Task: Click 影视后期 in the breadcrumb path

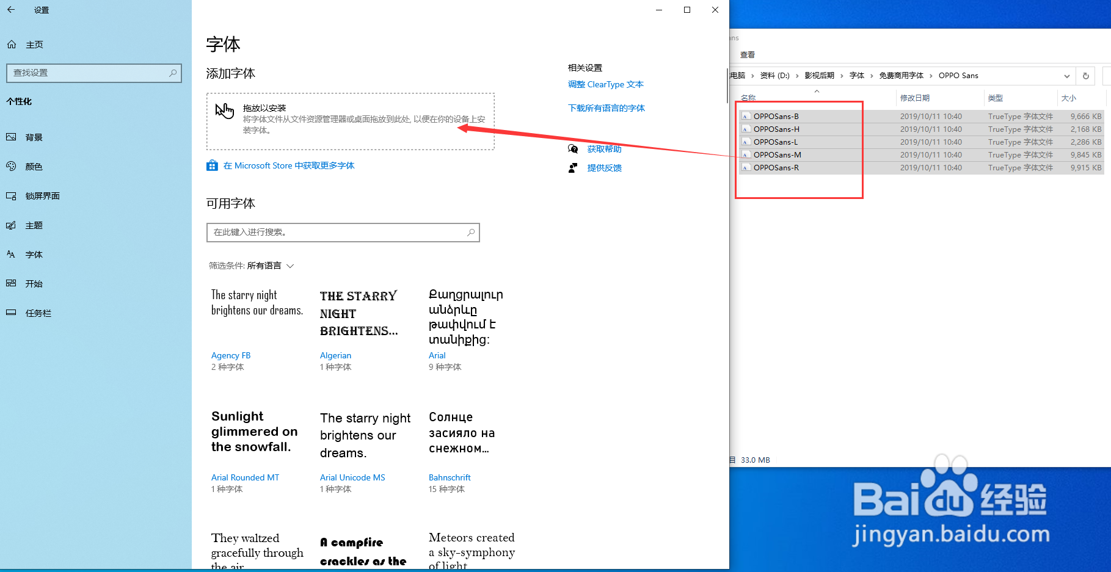Action: (x=820, y=76)
